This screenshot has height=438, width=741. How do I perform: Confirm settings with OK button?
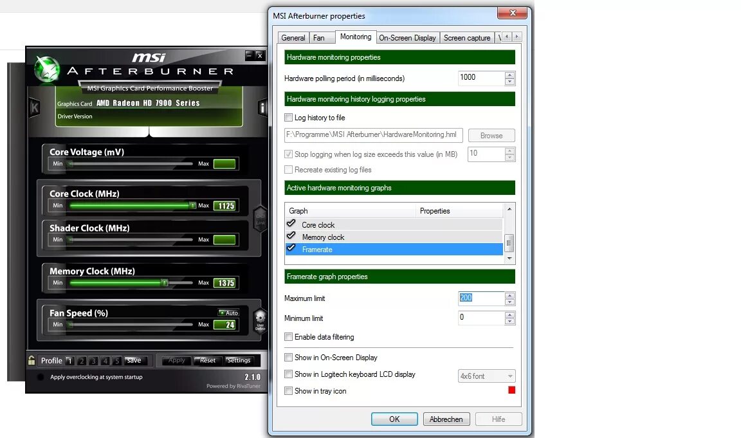coord(394,419)
